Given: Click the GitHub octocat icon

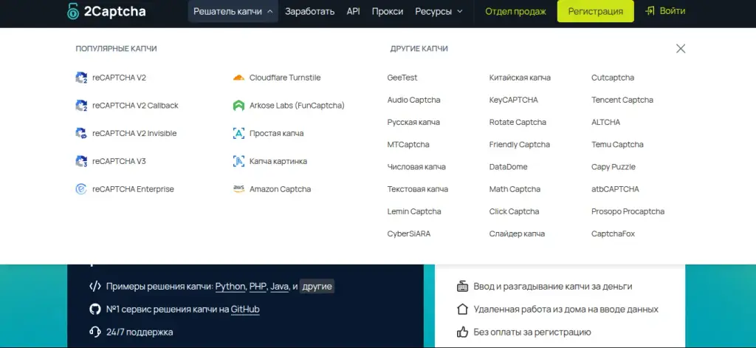Looking at the screenshot, I should tap(95, 310).
